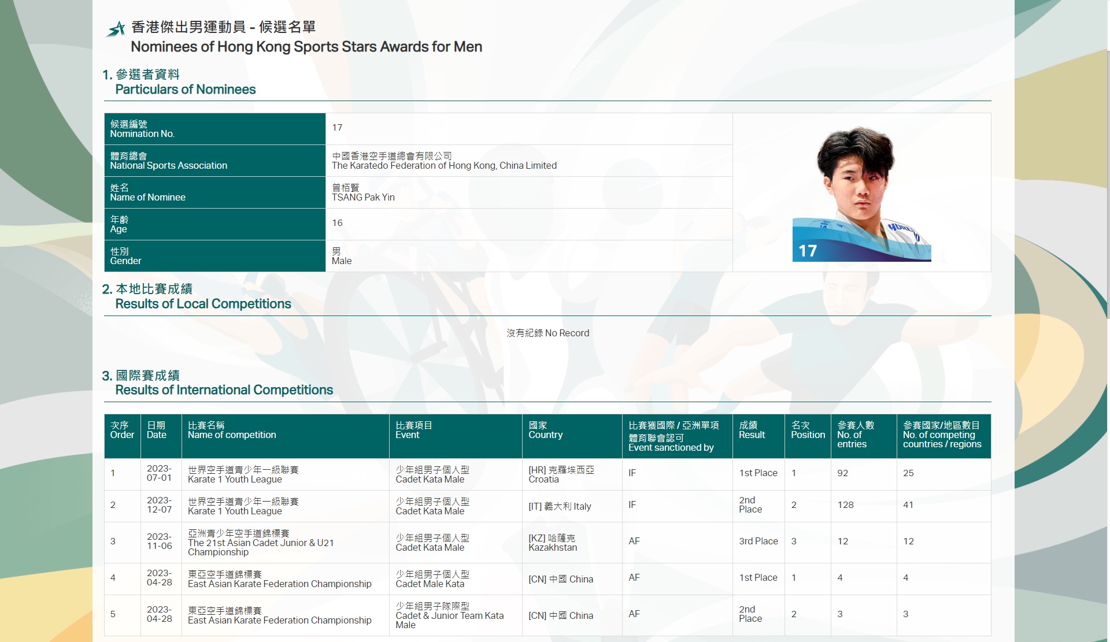Click the [IT] Italy country cell

pos(560,506)
